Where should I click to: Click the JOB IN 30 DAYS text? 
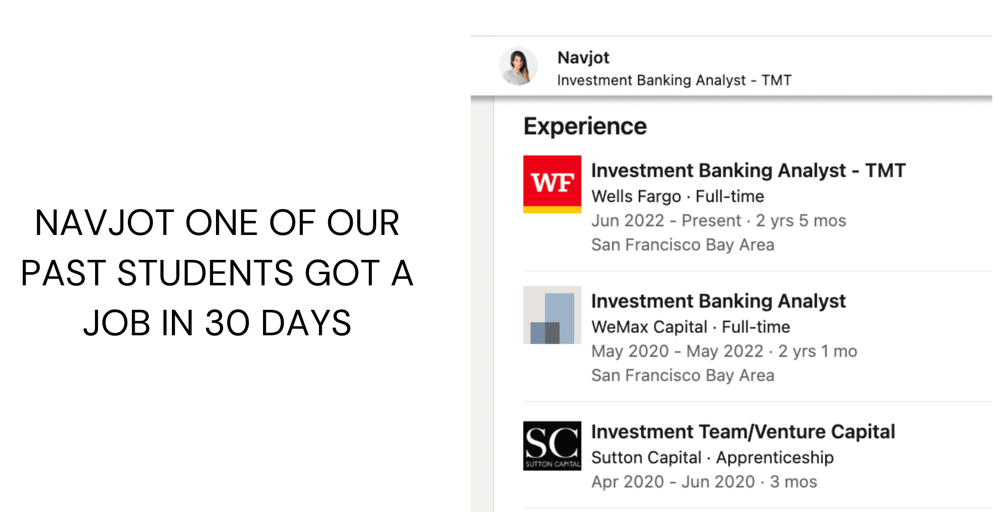pyautogui.click(x=217, y=323)
